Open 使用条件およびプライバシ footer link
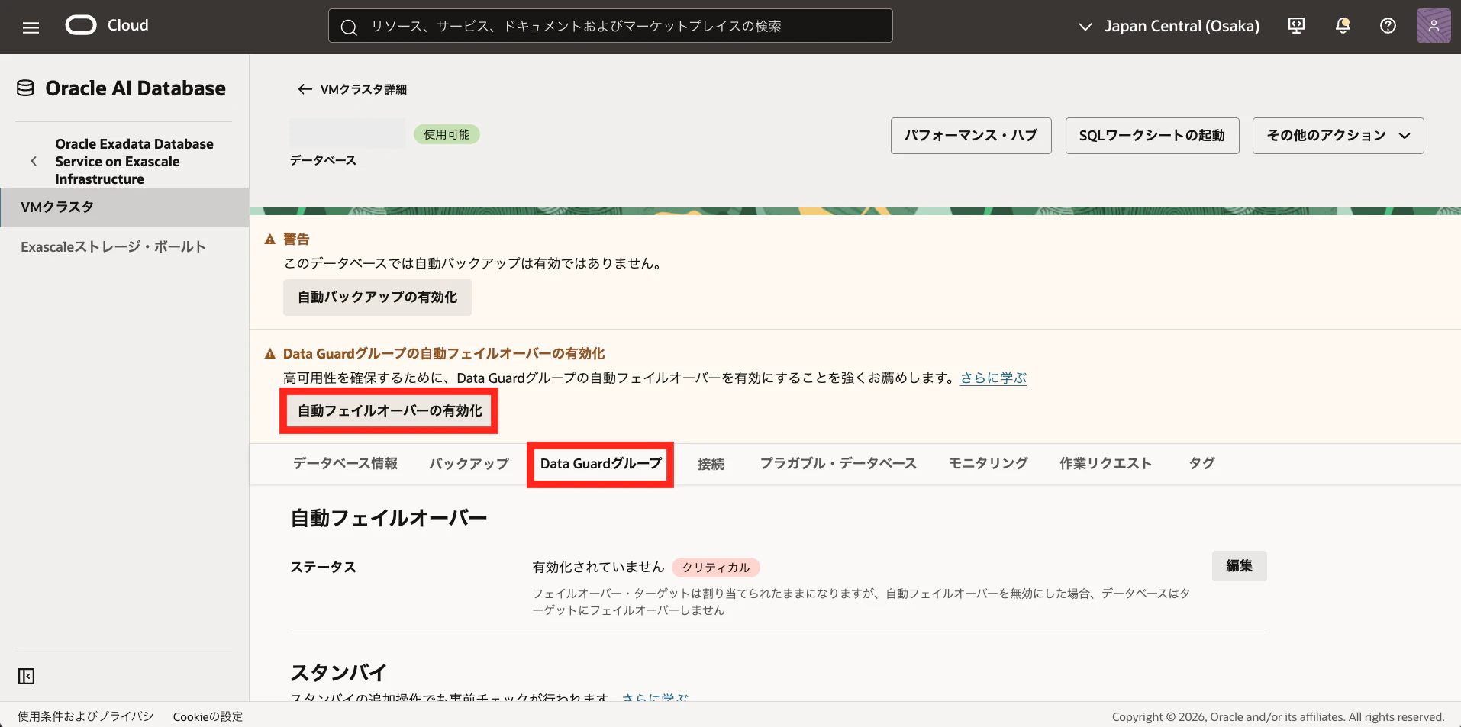Image resolution: width=1461 pixels, height=727 pixels. click(85, 716)
